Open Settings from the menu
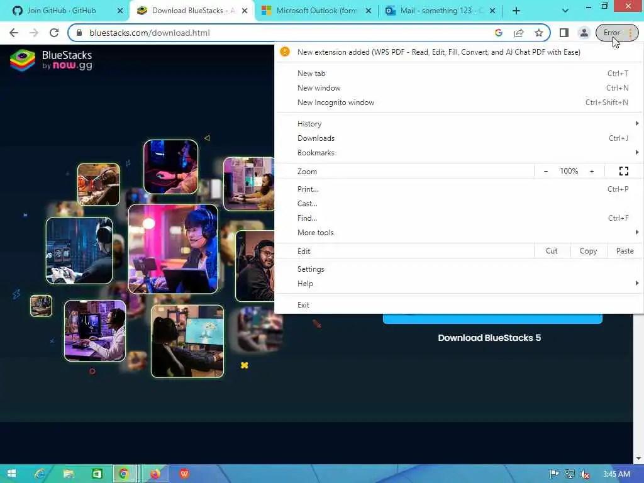Image resolution: width=644 pixels, height=483 pixels. coord(458,269)
